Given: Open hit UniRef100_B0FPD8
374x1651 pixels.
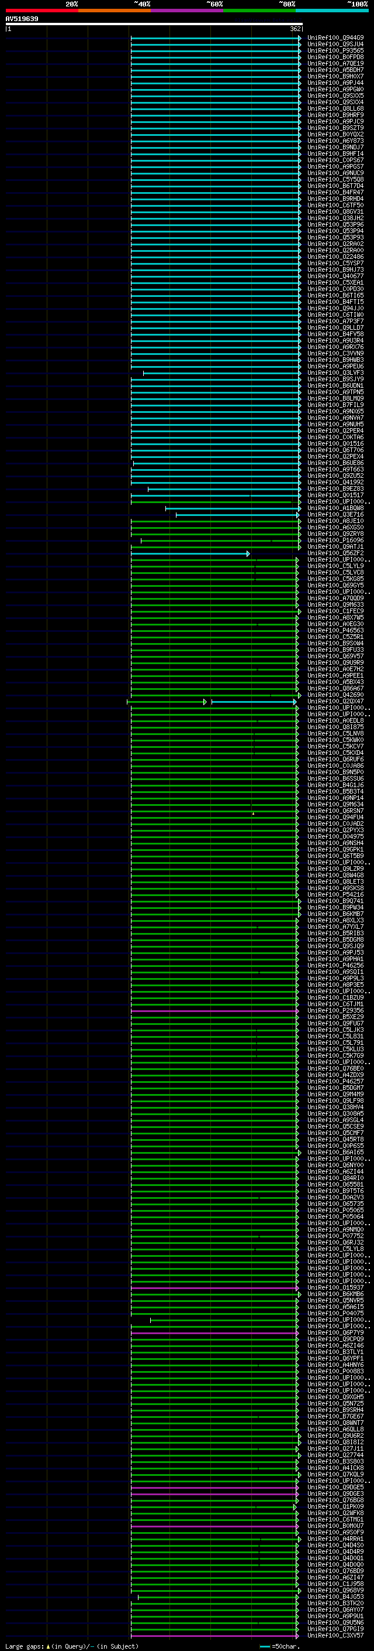Looking at the screenshot, I should pyautogui.click(x=335, y=57).
